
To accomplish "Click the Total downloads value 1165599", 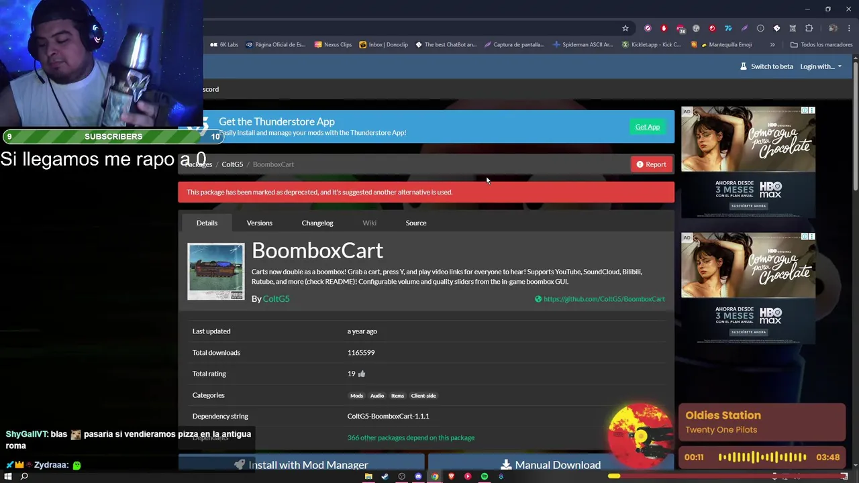I will 361,353.
